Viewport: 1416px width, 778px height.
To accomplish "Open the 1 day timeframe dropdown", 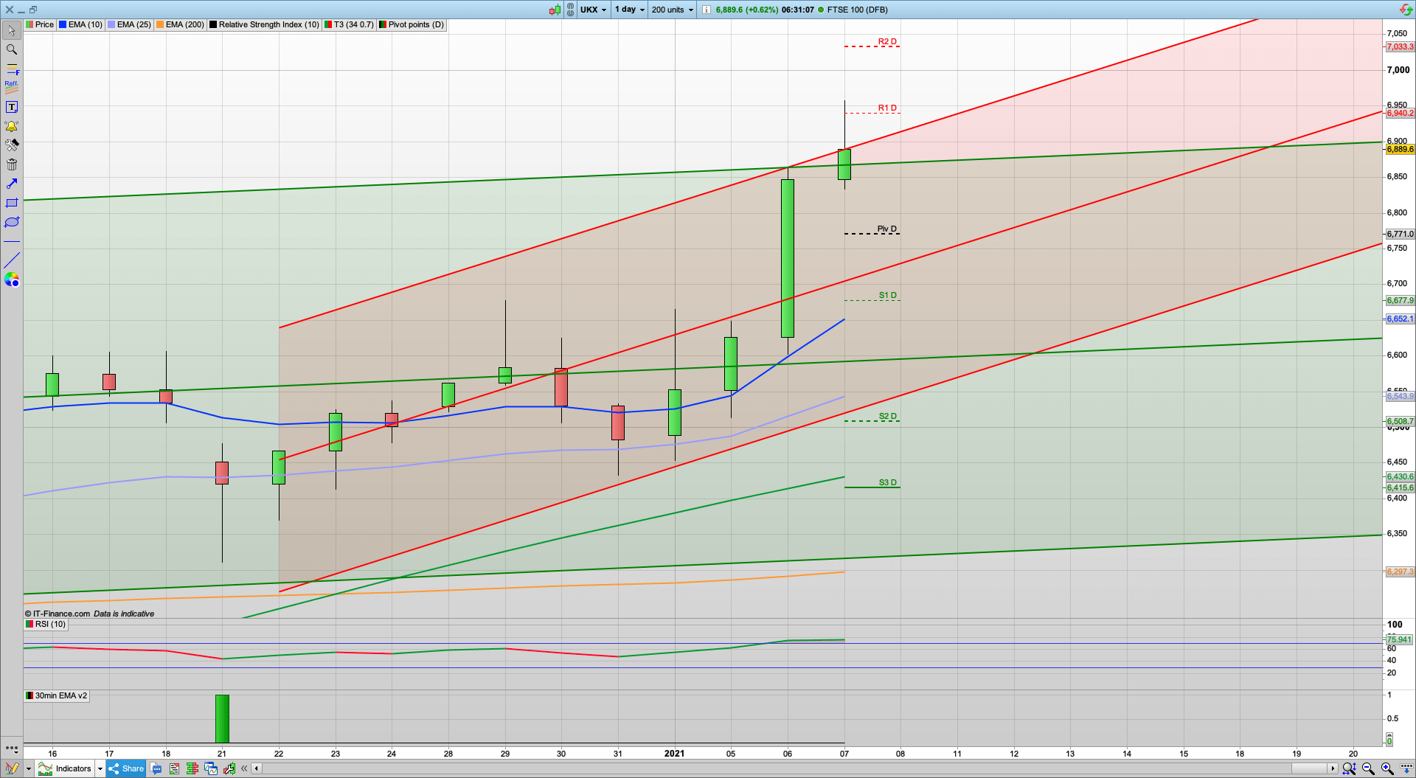I will [x=629, y=10].
